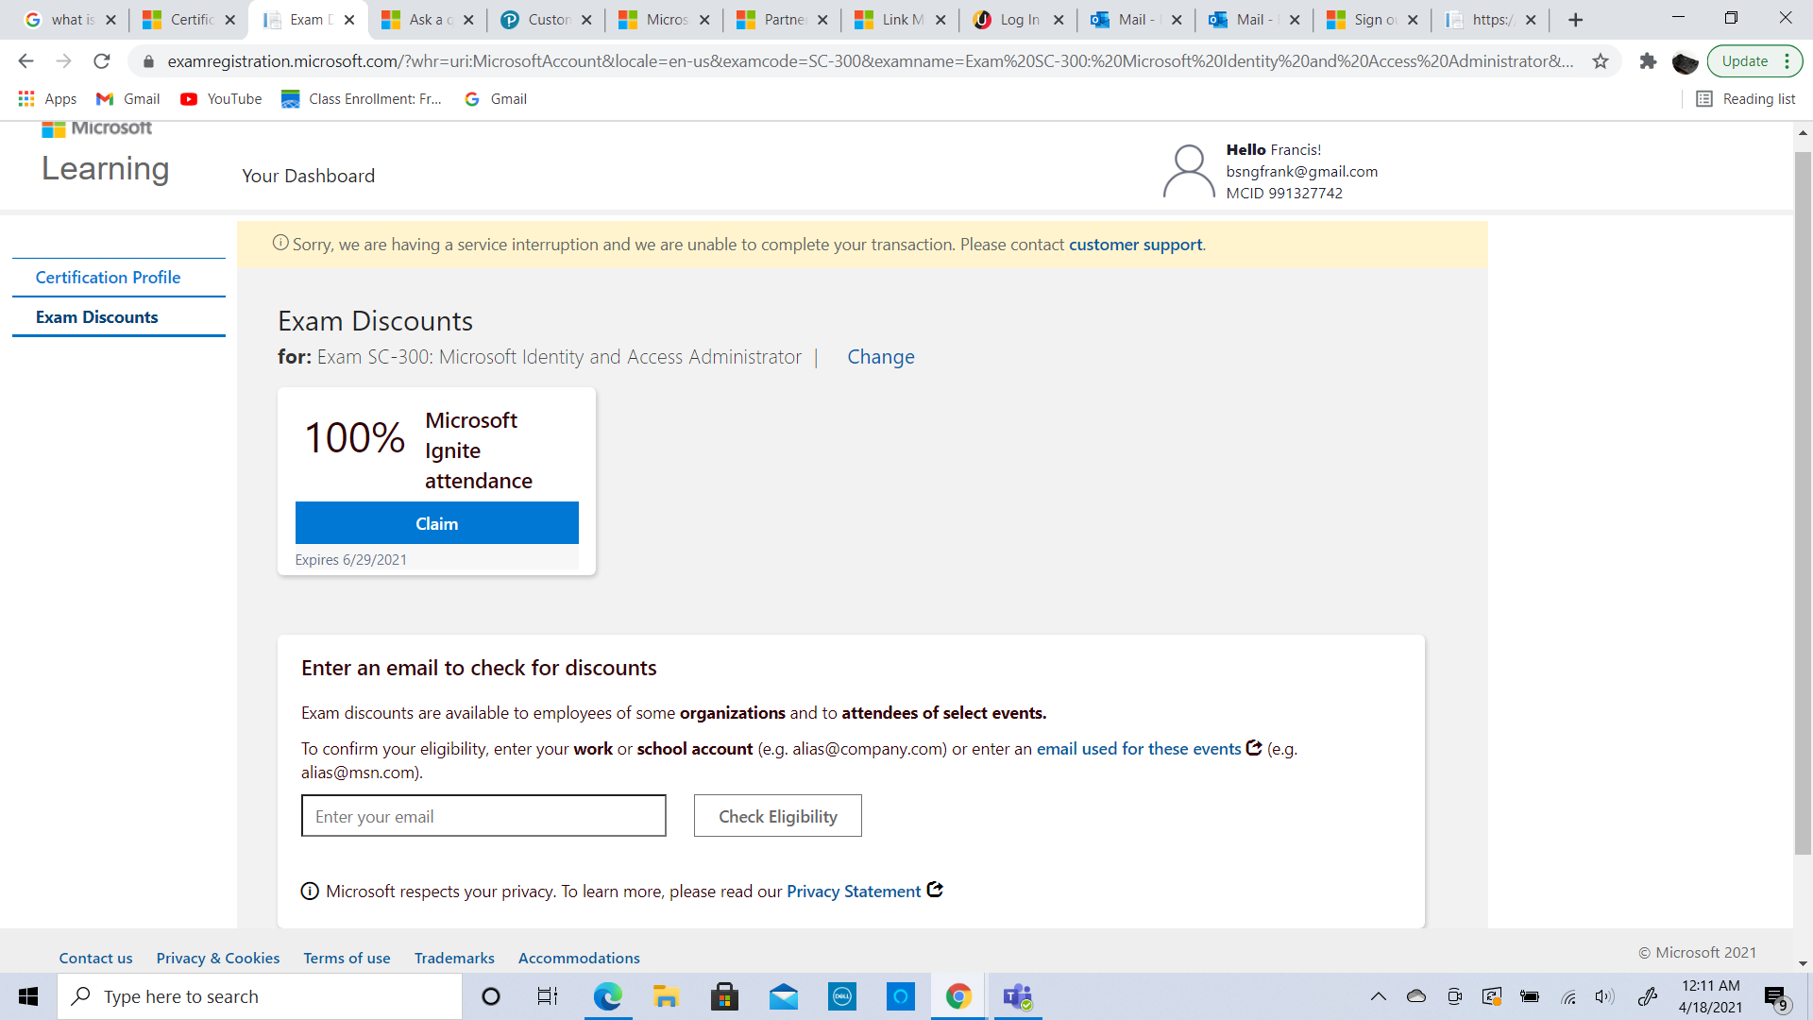Open Microsoft Teams from taskbar
This screenshot has width=1813, height=1020.
click(x=1017, y=996)
